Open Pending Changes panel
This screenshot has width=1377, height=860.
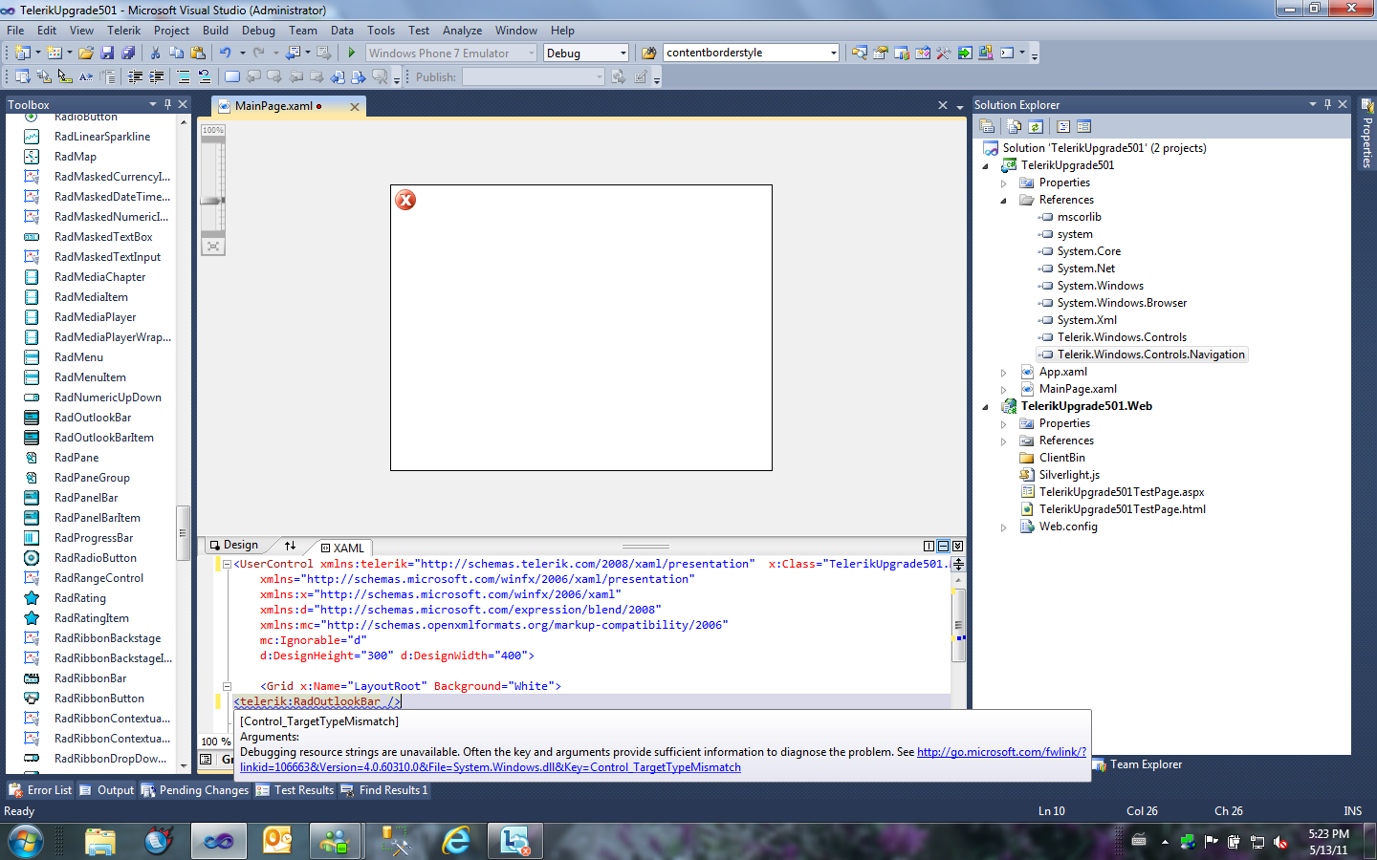point(195,790)
